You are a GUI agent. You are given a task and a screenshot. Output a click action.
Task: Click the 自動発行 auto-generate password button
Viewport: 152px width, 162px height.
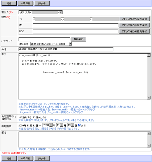[79, 39]
